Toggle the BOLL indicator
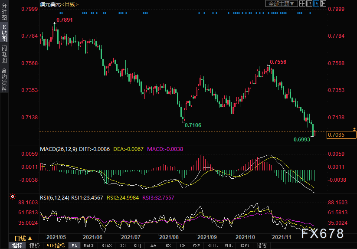 coord(212,246)
